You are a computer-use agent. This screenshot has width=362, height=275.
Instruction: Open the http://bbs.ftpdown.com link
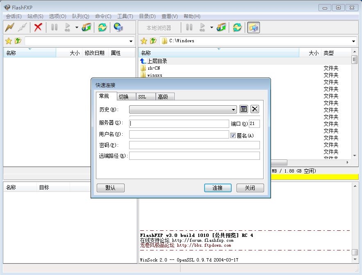[x=204, y=245]
